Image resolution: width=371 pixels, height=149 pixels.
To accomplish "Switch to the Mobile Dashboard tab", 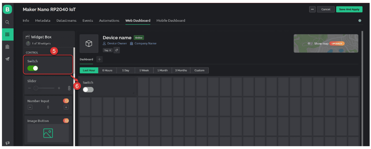I will [171, 21].
